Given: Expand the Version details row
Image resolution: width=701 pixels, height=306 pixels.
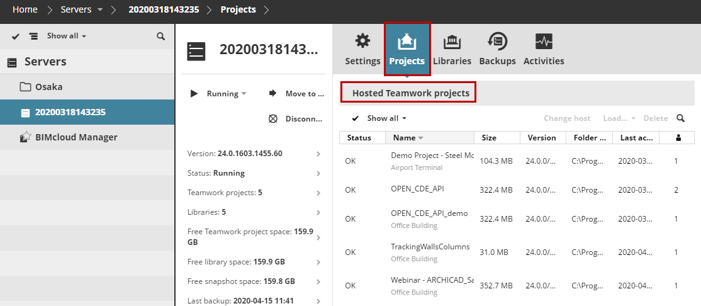Looking at the screenshot, I should (254, 154).
